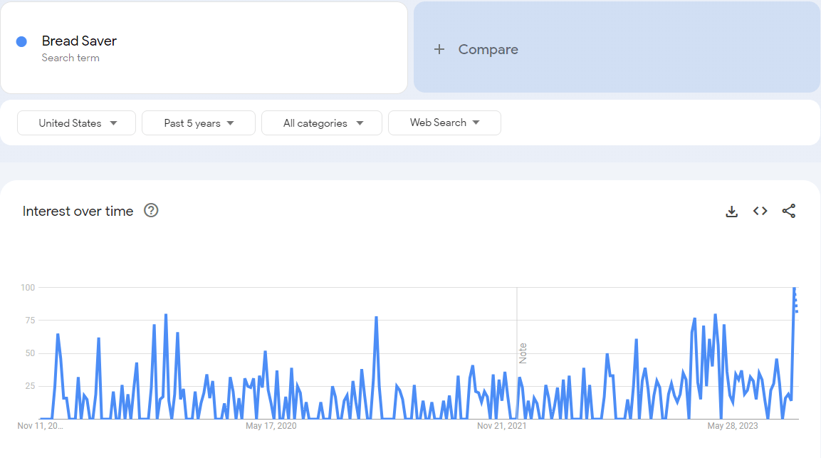This screenshot has height=458, width=821.
Task: Click the May 28, 2023 axis label
Action: point(732,426)
